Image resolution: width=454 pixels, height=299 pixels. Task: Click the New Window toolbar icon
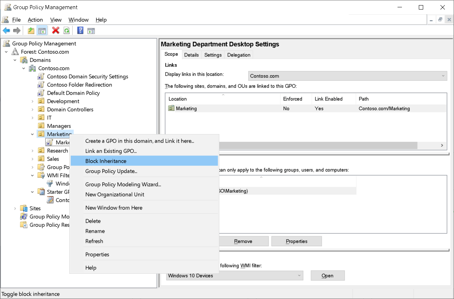point(91,30)
